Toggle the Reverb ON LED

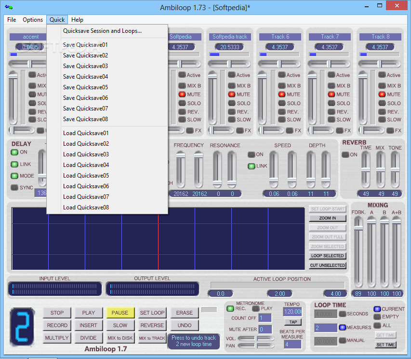pos(345,155)
